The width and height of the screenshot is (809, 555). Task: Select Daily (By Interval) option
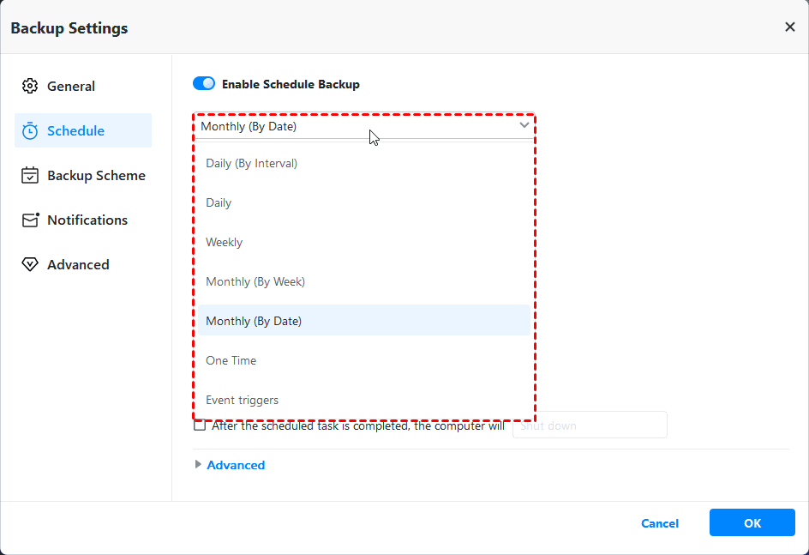coord(251,163)
